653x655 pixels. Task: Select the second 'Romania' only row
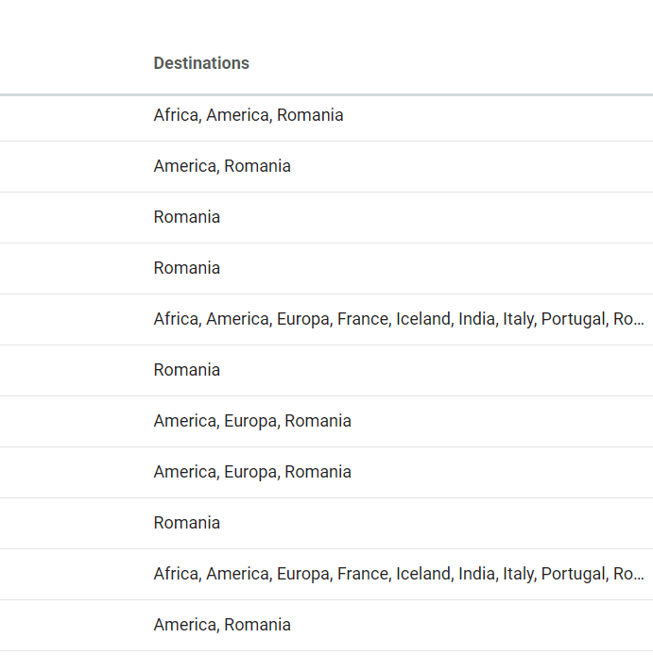click(187, 268)
